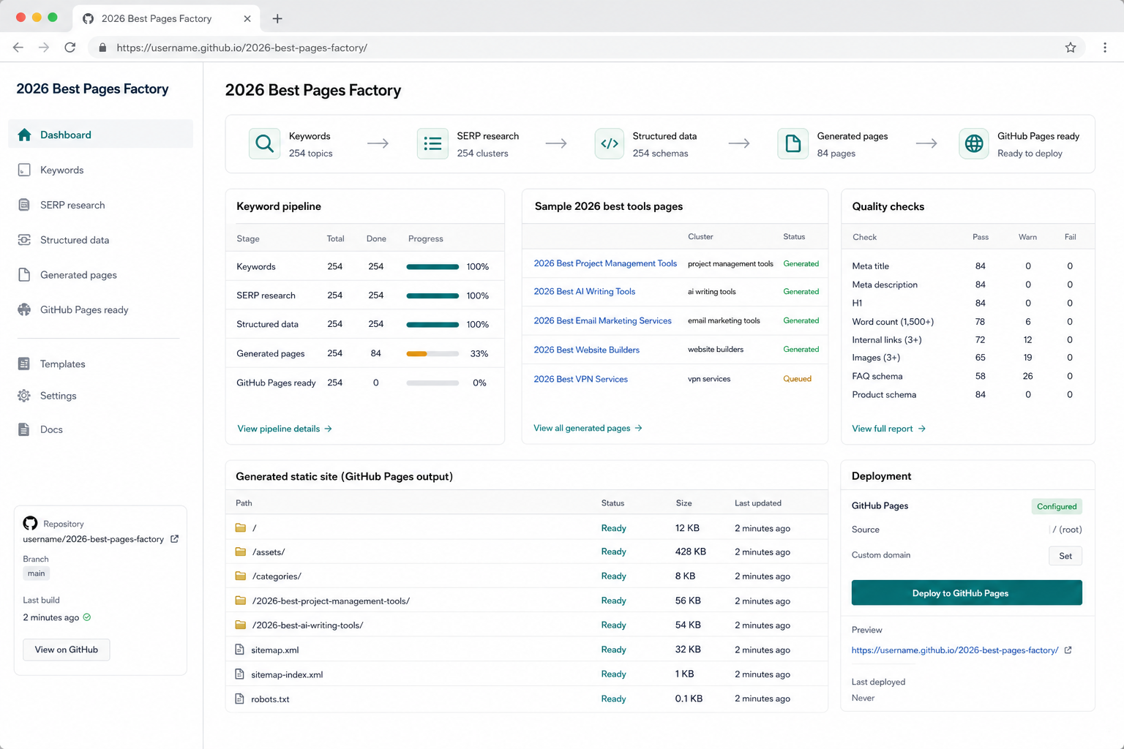Click the Structured data code icon in banner

click(609, 143)
